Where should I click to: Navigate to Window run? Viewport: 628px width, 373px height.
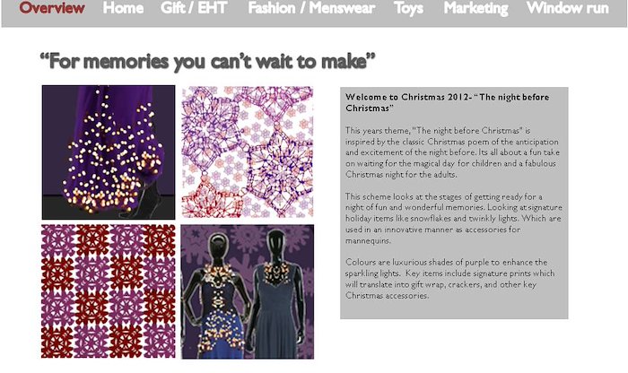click(x=568, y=8)
